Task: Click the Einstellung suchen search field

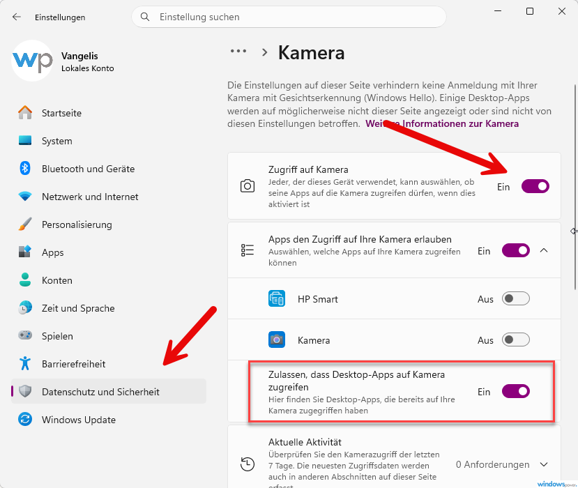Action: coord(289,17)
